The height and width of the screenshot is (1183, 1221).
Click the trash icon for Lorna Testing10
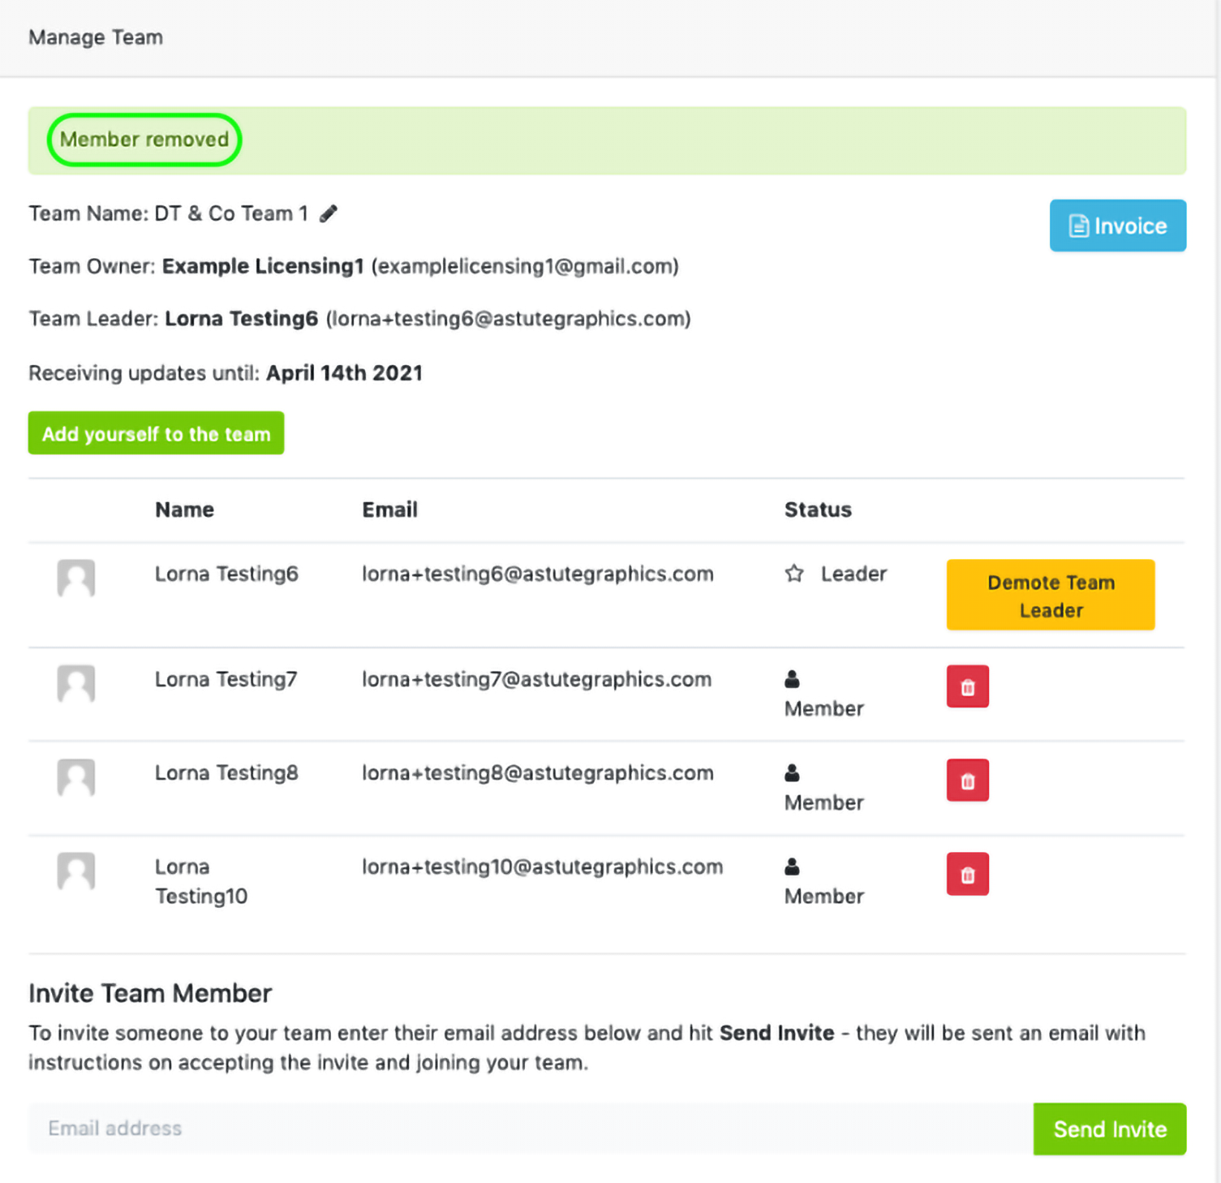pos(967,874)
